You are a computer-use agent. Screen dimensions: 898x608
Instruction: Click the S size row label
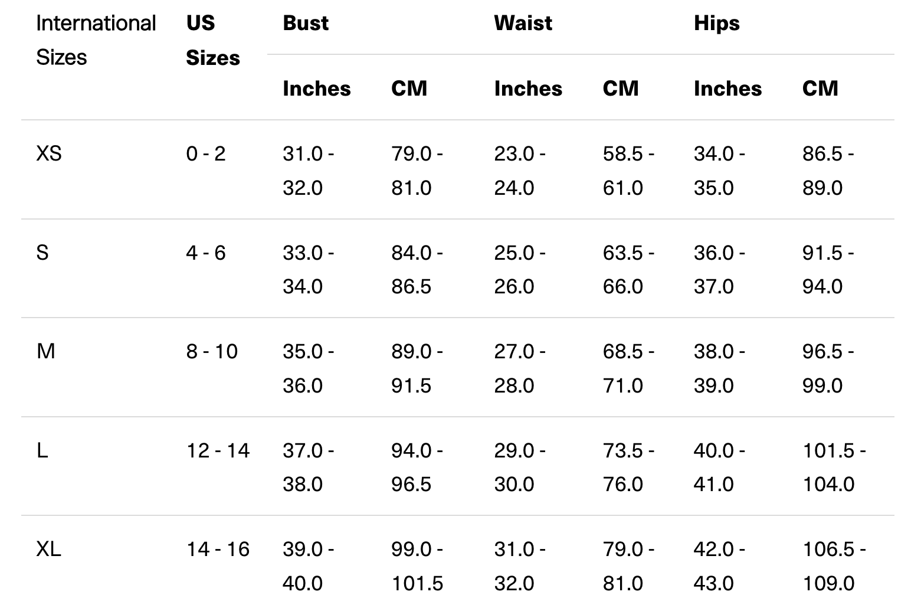42,253
